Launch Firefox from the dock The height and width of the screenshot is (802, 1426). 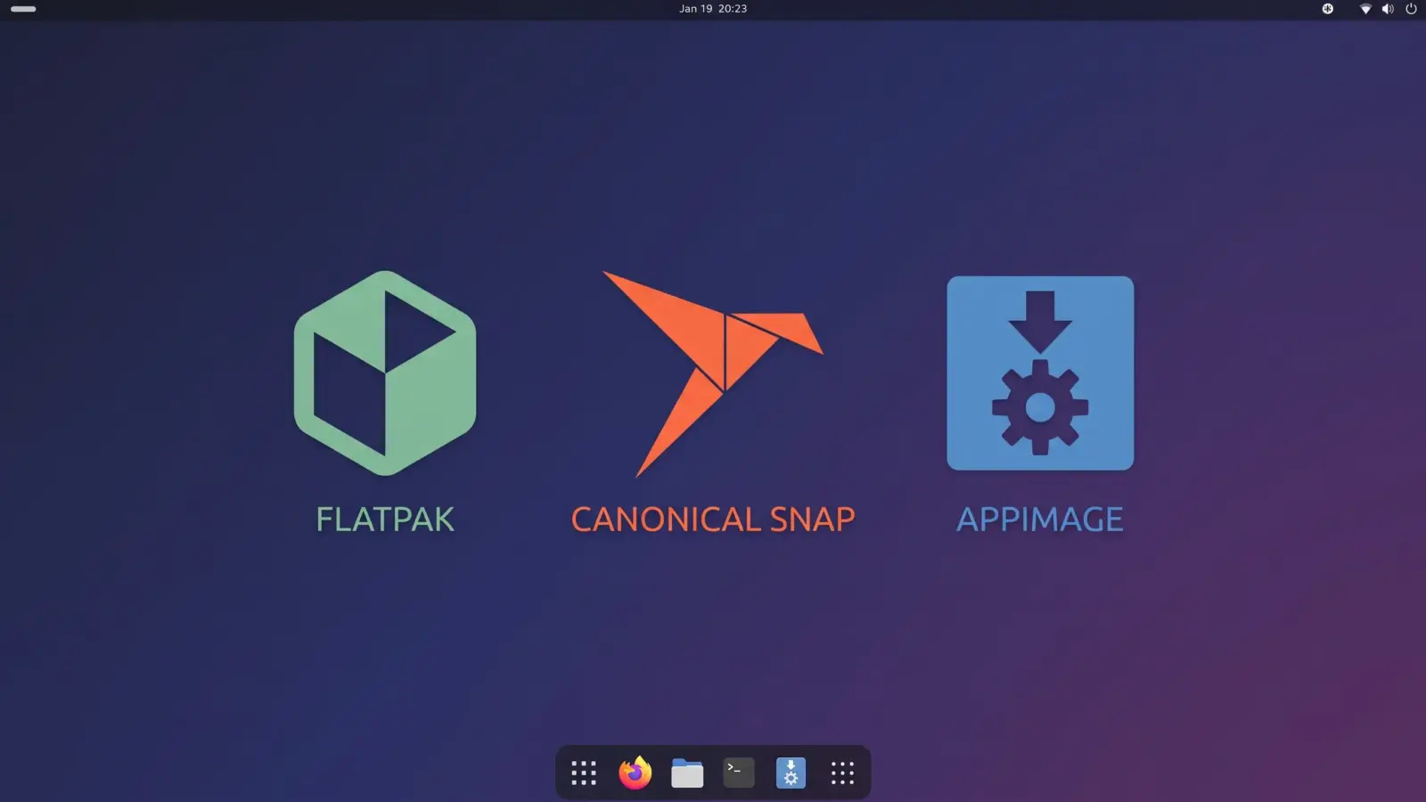[x=635, y=773]
